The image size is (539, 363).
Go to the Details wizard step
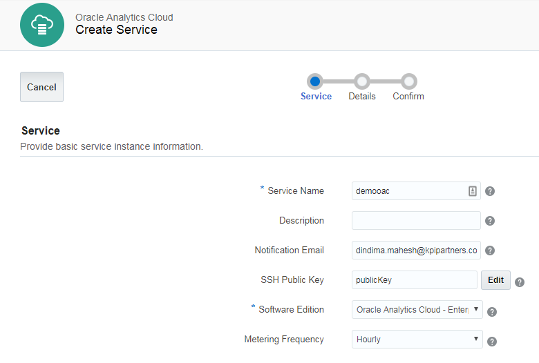[x=362, y=81]
